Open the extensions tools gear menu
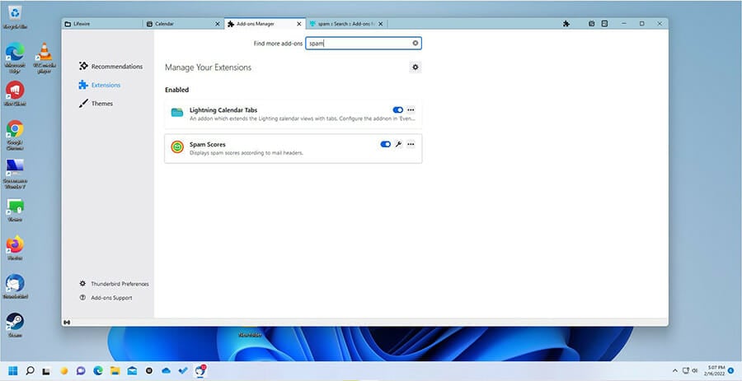The height and width of the screenshot is (381, 742). pos(415,67)
